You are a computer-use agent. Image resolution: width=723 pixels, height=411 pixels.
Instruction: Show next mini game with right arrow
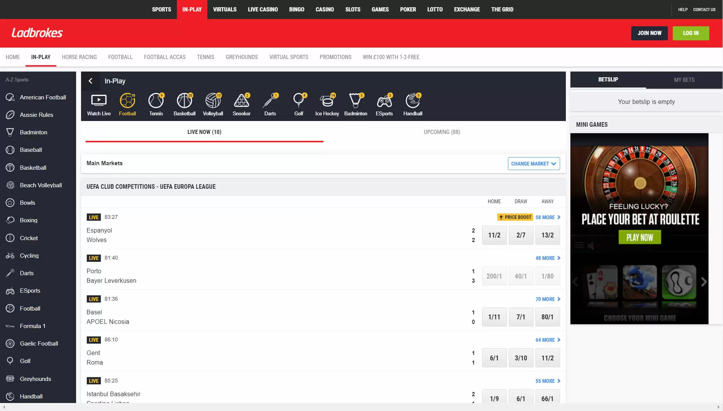(x=704, y=282)
